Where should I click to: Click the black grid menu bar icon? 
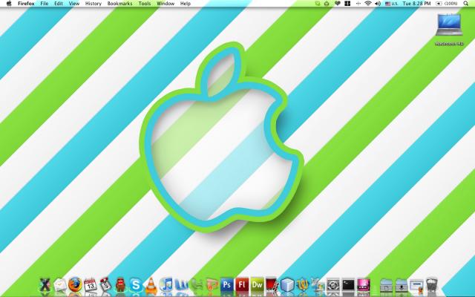(x=347, y=4)
